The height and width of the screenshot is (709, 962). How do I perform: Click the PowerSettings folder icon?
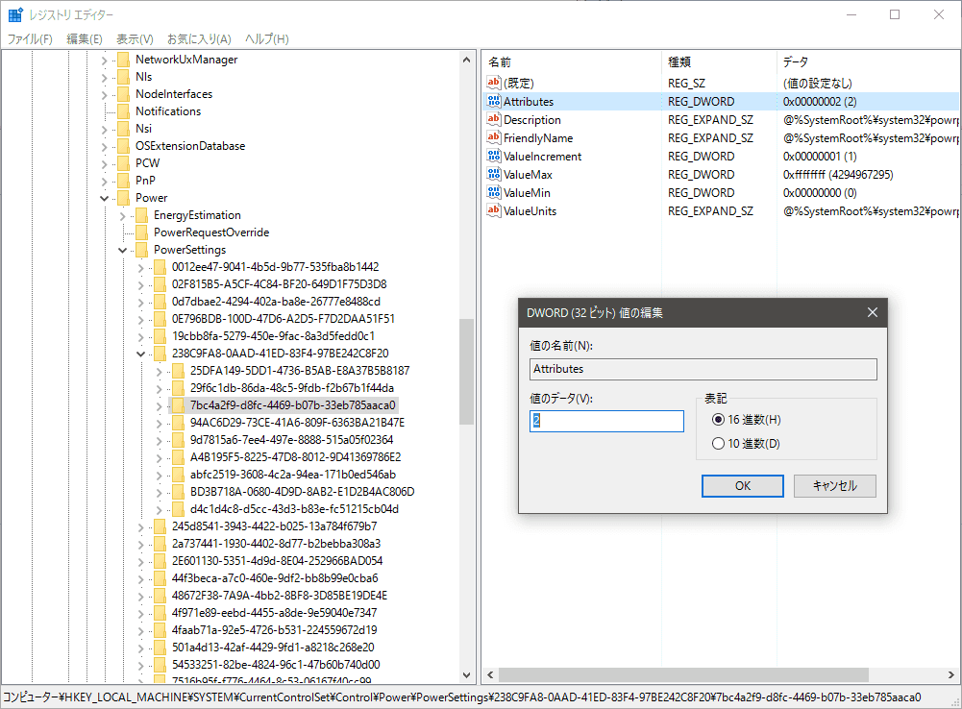141,250
